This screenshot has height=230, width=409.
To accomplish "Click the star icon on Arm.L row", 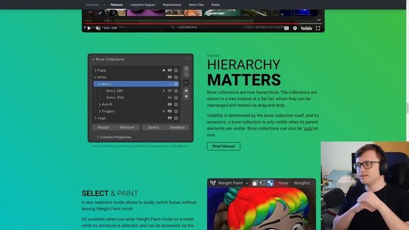I will 176,84.
